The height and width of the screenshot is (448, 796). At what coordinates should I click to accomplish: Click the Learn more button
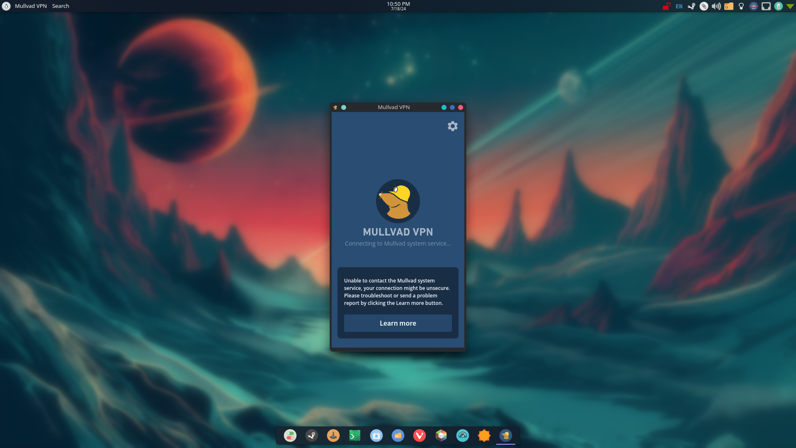point(398,323)
